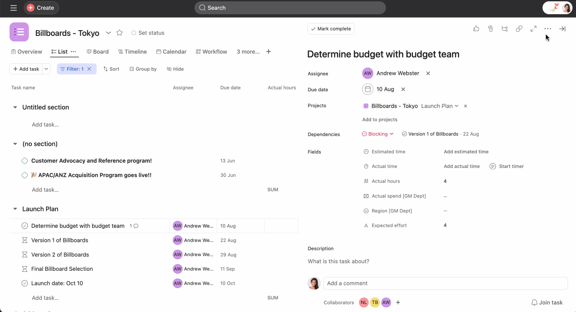The height and width of the screenshot is (312, 576).
Task: Open the three-dot more actions menu
Action: pos(548,29)
